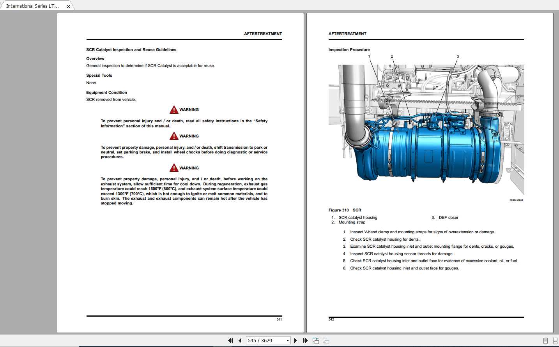Viewport: 559px width, 347px height.
Task: Click the go to previous view icon
Action: (316, 340)
